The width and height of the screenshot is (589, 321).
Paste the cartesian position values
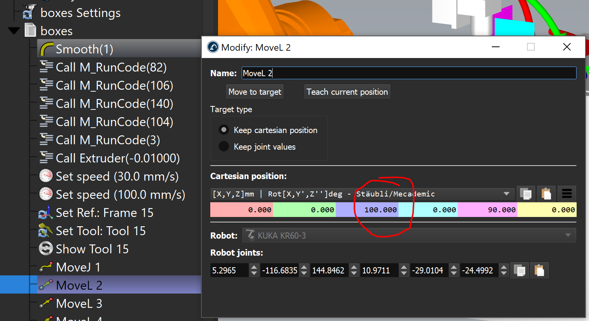pyautogui.click(x=546, y=194)
